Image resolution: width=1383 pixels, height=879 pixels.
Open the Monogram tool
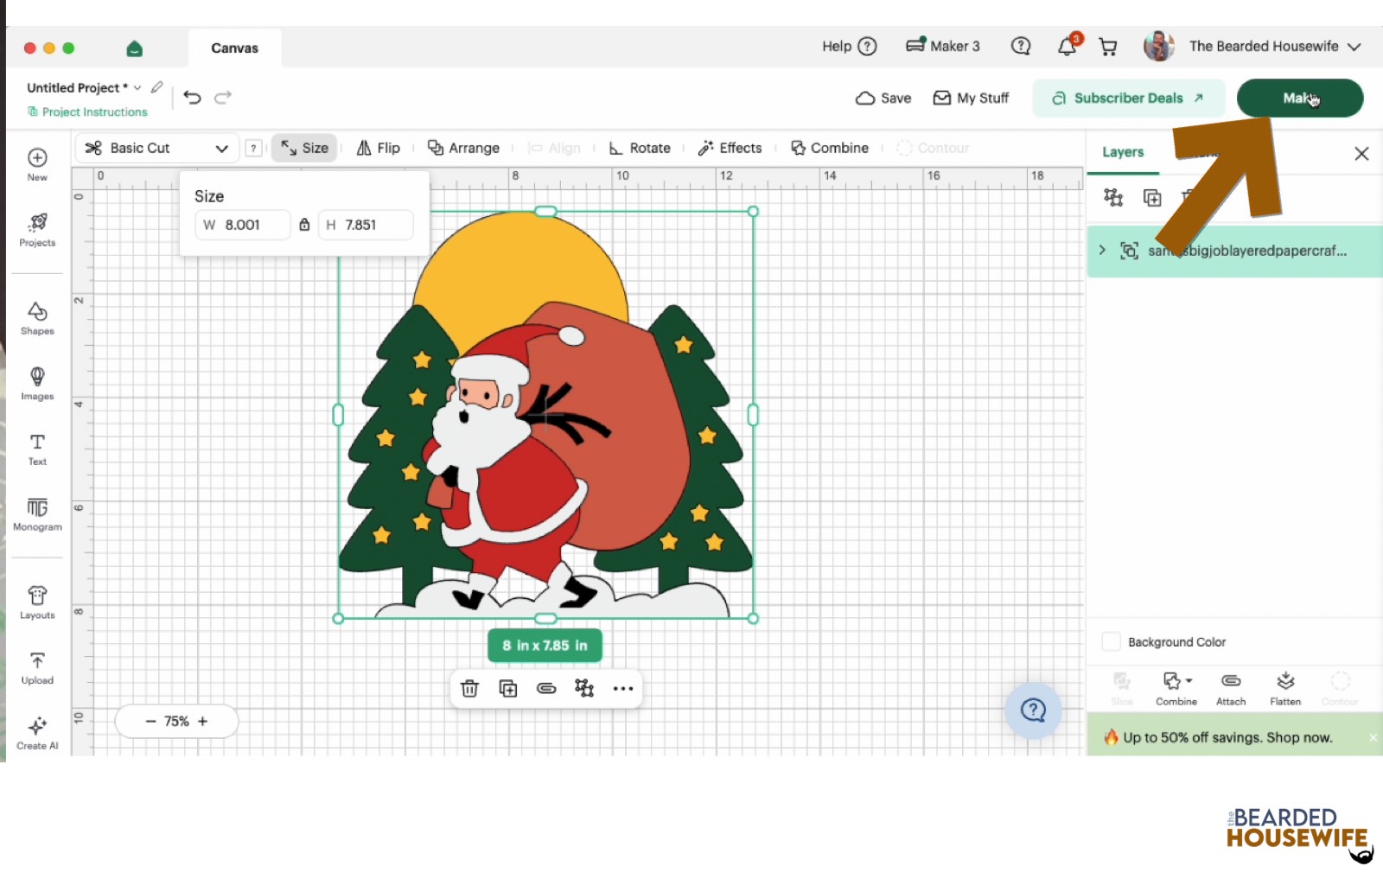37,514
